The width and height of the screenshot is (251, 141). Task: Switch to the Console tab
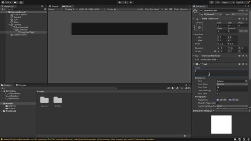coord(21,85)
